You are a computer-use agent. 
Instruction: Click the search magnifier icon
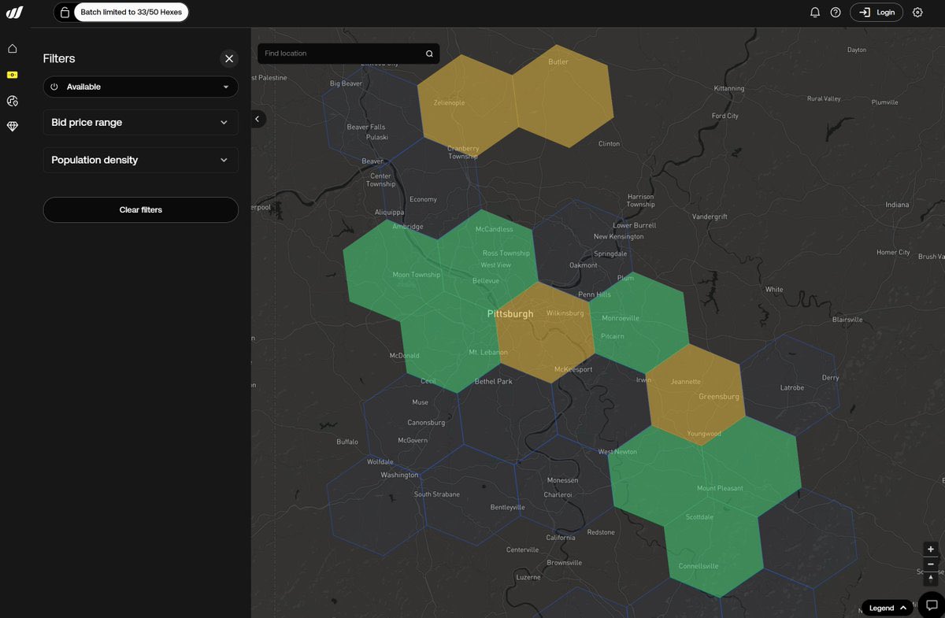click(429, 54)
